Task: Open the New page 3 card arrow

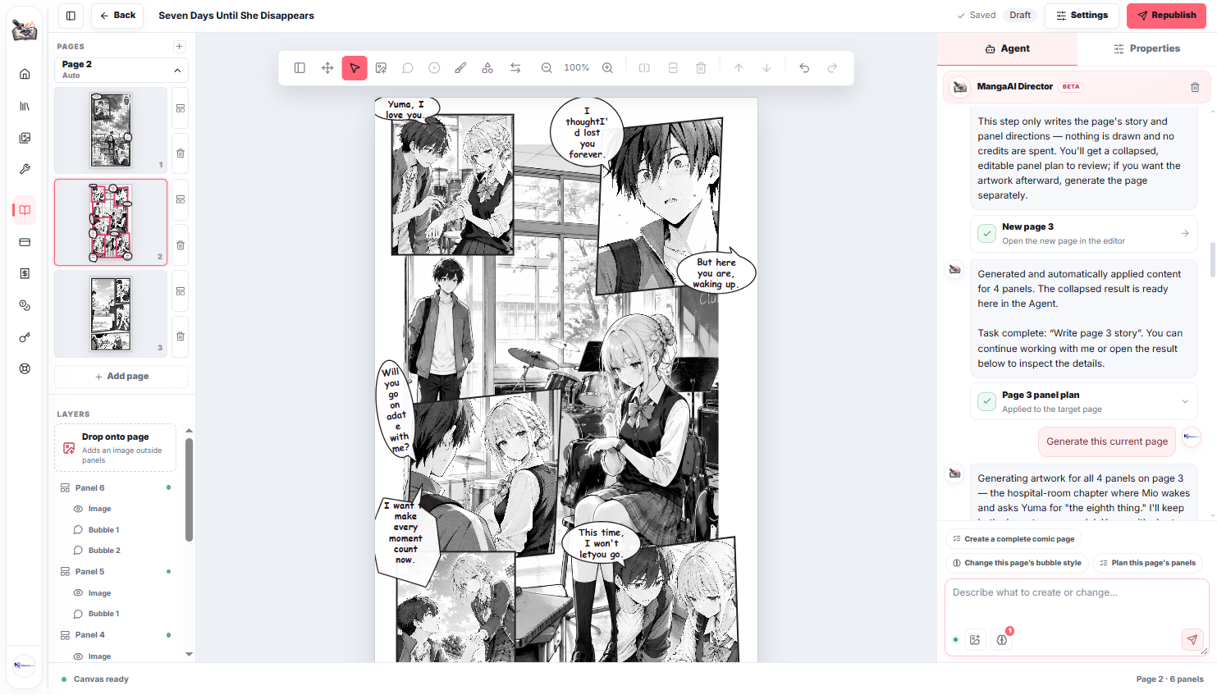Action: click(x=1185, y=234)
